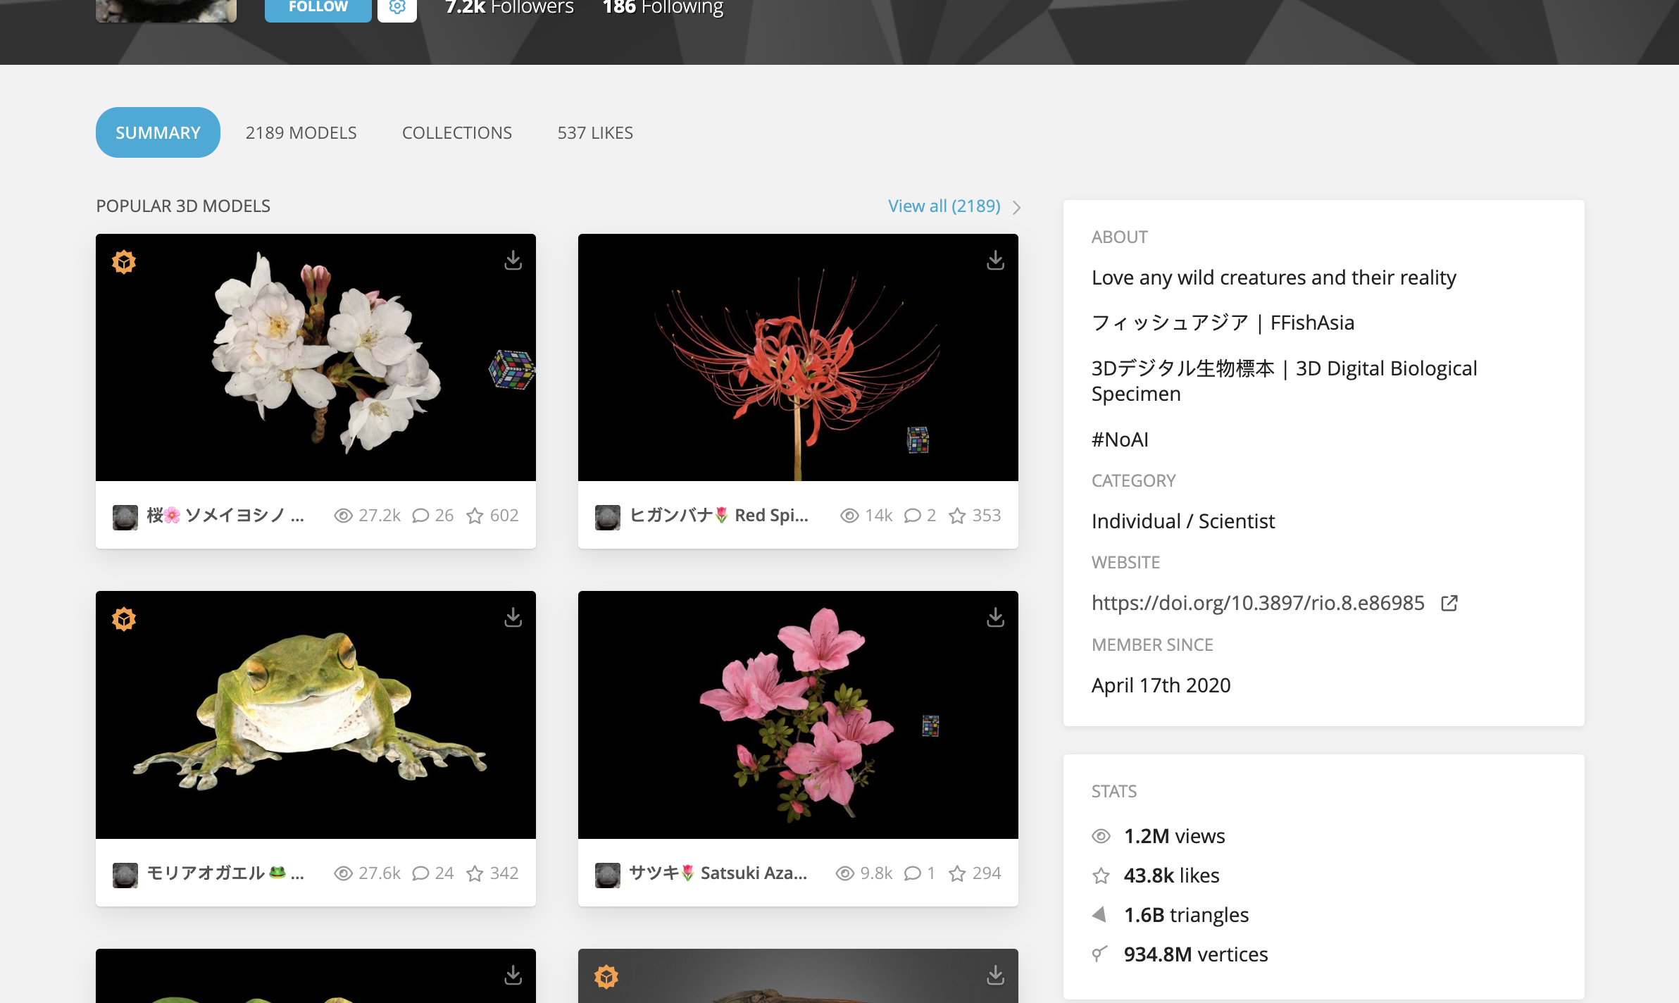Image resolution: width=1679 pixels, height=1003 pixels.
Task: Click the profile picture in the header
Action: click(x=166, y=10)
